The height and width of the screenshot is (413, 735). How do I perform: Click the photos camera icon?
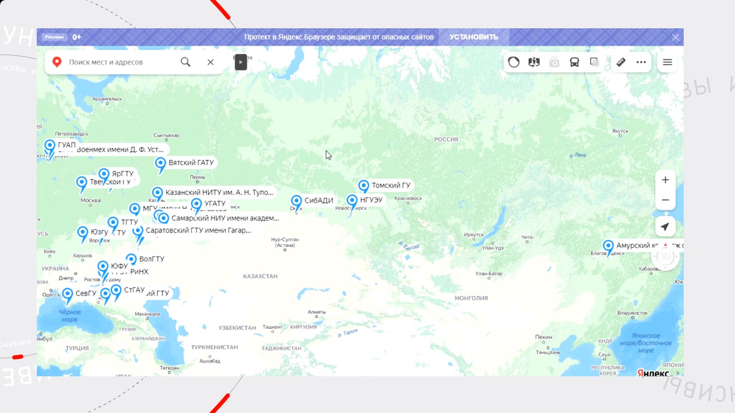pos(554,62)
